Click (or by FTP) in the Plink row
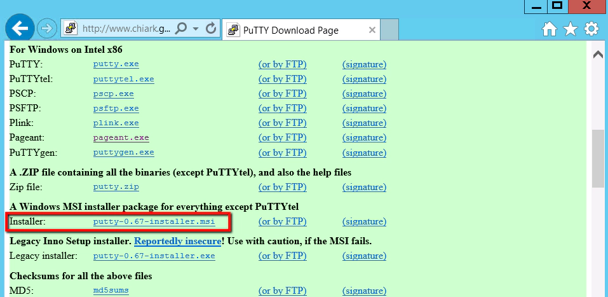This screenshot has height=297, width=608. (283, 123)
